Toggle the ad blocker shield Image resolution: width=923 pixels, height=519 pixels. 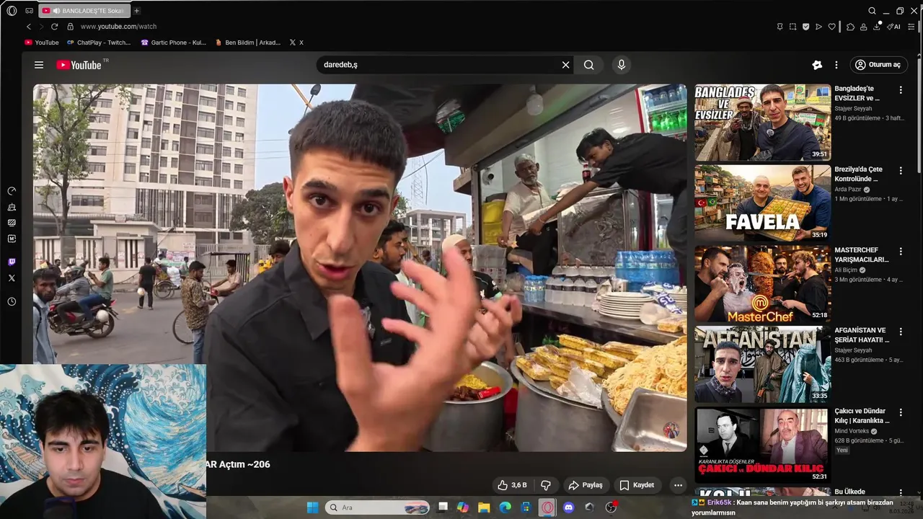pyautogui.click(x=805, y=27)
